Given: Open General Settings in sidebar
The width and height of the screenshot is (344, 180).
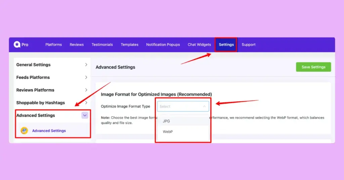Looking at the screenshot, I should click(33, 65).
